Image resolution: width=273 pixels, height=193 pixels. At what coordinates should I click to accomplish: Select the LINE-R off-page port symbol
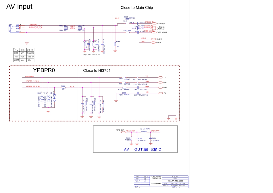tap(153, 39)
